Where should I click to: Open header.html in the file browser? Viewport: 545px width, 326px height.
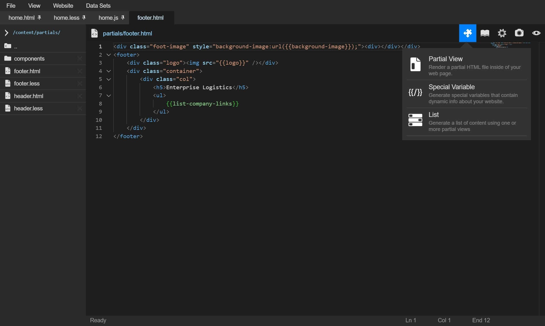(43, 96)
